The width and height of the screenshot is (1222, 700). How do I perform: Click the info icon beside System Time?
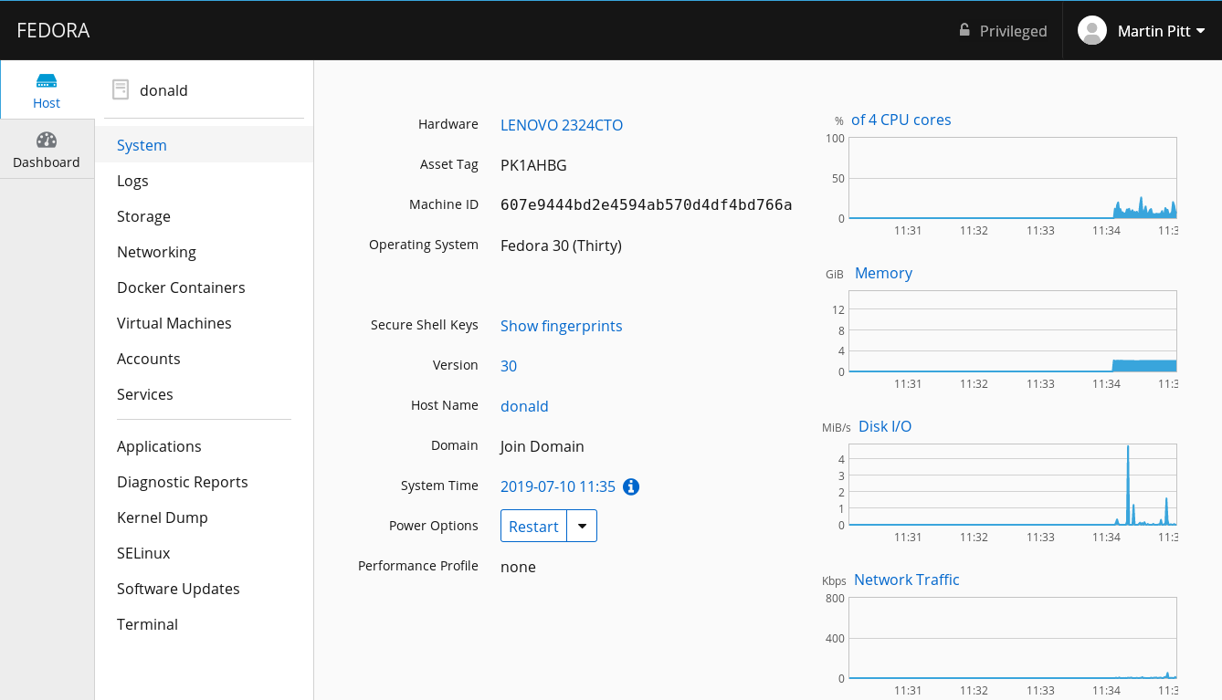pos(631,486)
